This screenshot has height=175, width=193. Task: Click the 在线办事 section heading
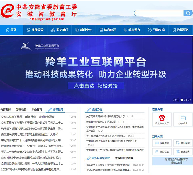157,110
